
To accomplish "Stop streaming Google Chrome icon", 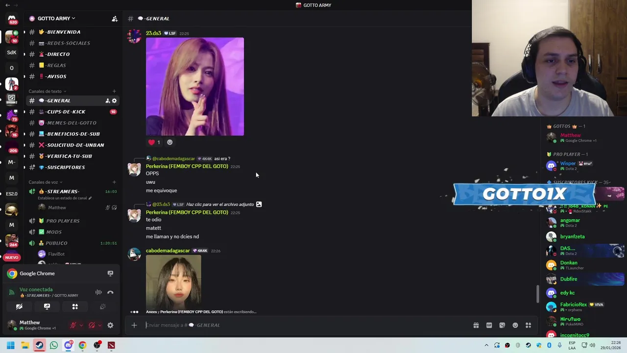I will click(x=110, y=274).
